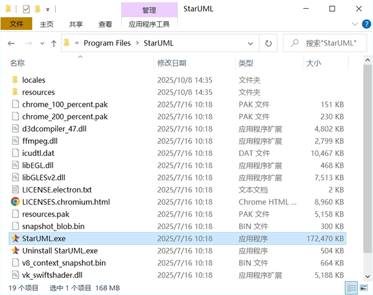The height and width of the screenshot is (295, 373).
Task: Refresh the StarUML folder view
Action: [269, 43]
